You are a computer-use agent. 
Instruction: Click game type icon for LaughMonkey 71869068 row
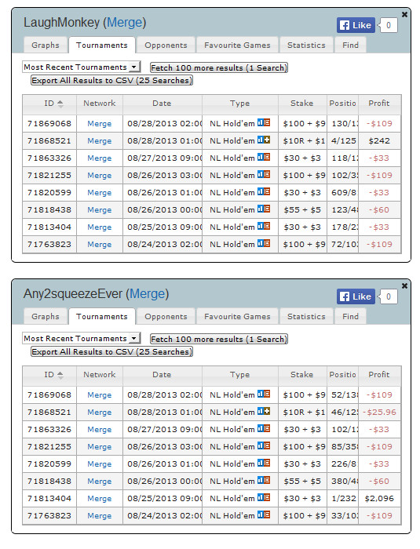click(264, 122)
